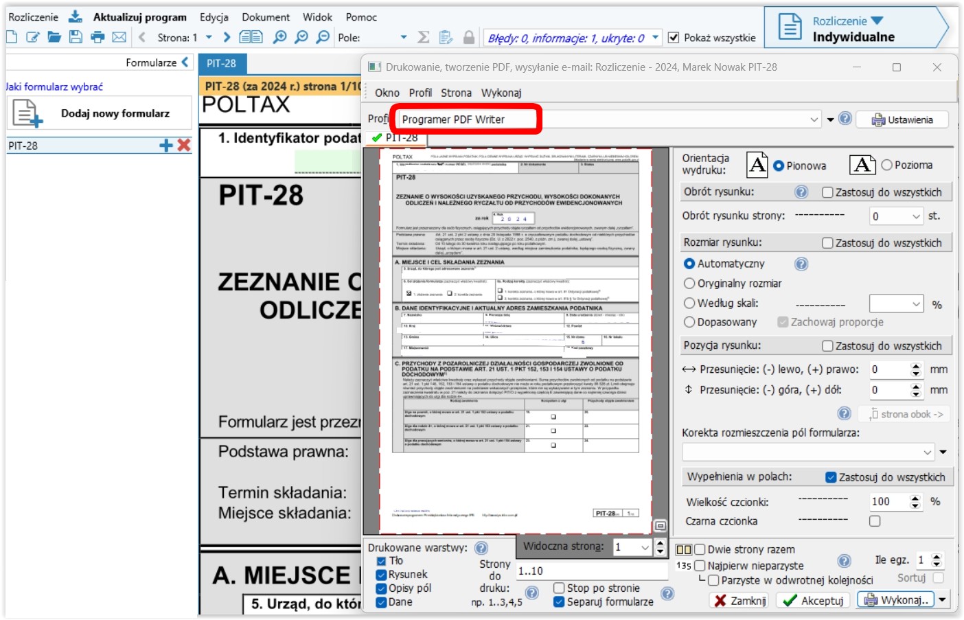
Task: Uncheck the Separuj formularze checkbox
Action: tap(560, 602)
